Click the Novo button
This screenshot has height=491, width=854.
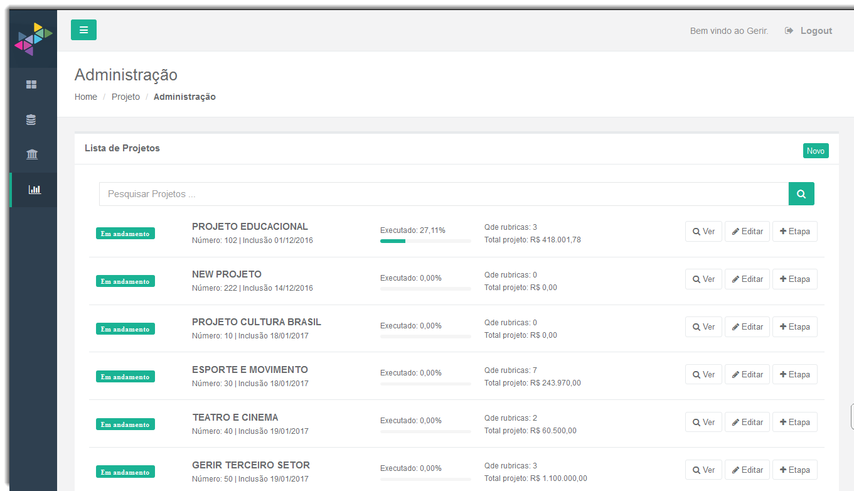point(816,151)
